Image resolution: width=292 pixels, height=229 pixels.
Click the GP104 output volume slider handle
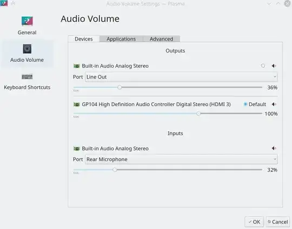[198, 113]
